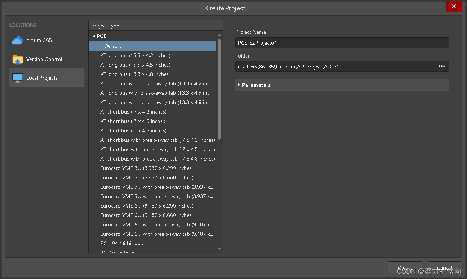This screenshot has height=279, width=467.
Task: Expand the Parameters section
Action: 239,85
